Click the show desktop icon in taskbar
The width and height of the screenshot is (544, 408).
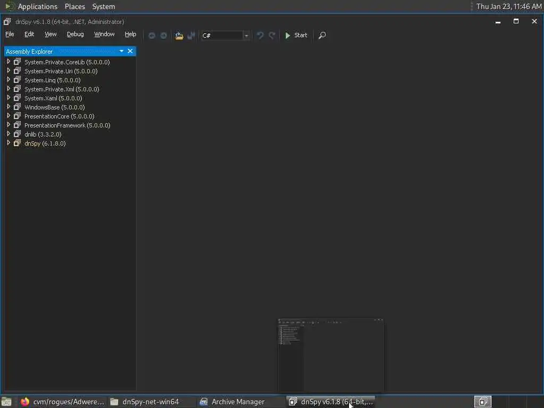(x=6, y=402)
